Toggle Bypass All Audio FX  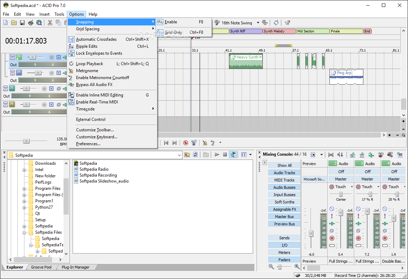(112, 84)
